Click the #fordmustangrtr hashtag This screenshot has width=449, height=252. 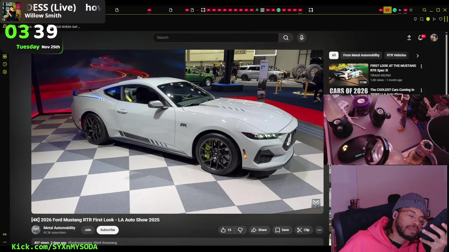(x=80, y=243)
